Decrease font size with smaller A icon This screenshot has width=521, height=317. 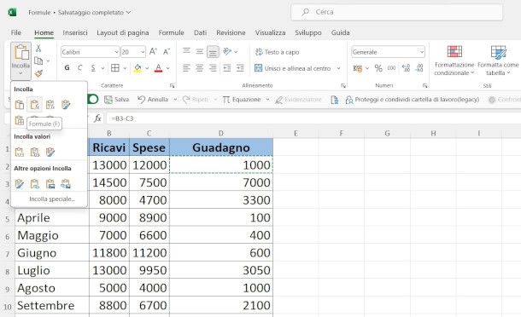167,52
